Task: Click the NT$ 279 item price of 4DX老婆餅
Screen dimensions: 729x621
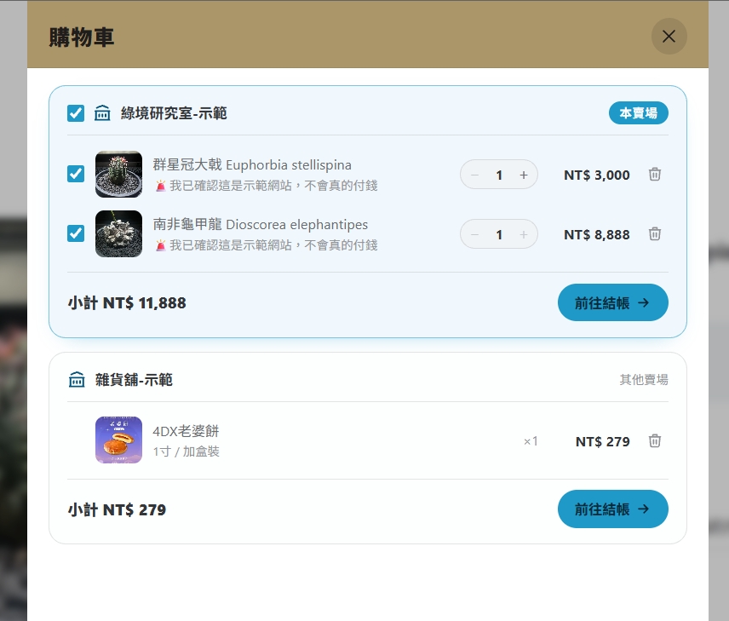Action: (x=603, y=441)
